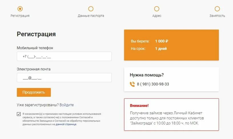Select the Данные паспорта step circle

[91, 9]
